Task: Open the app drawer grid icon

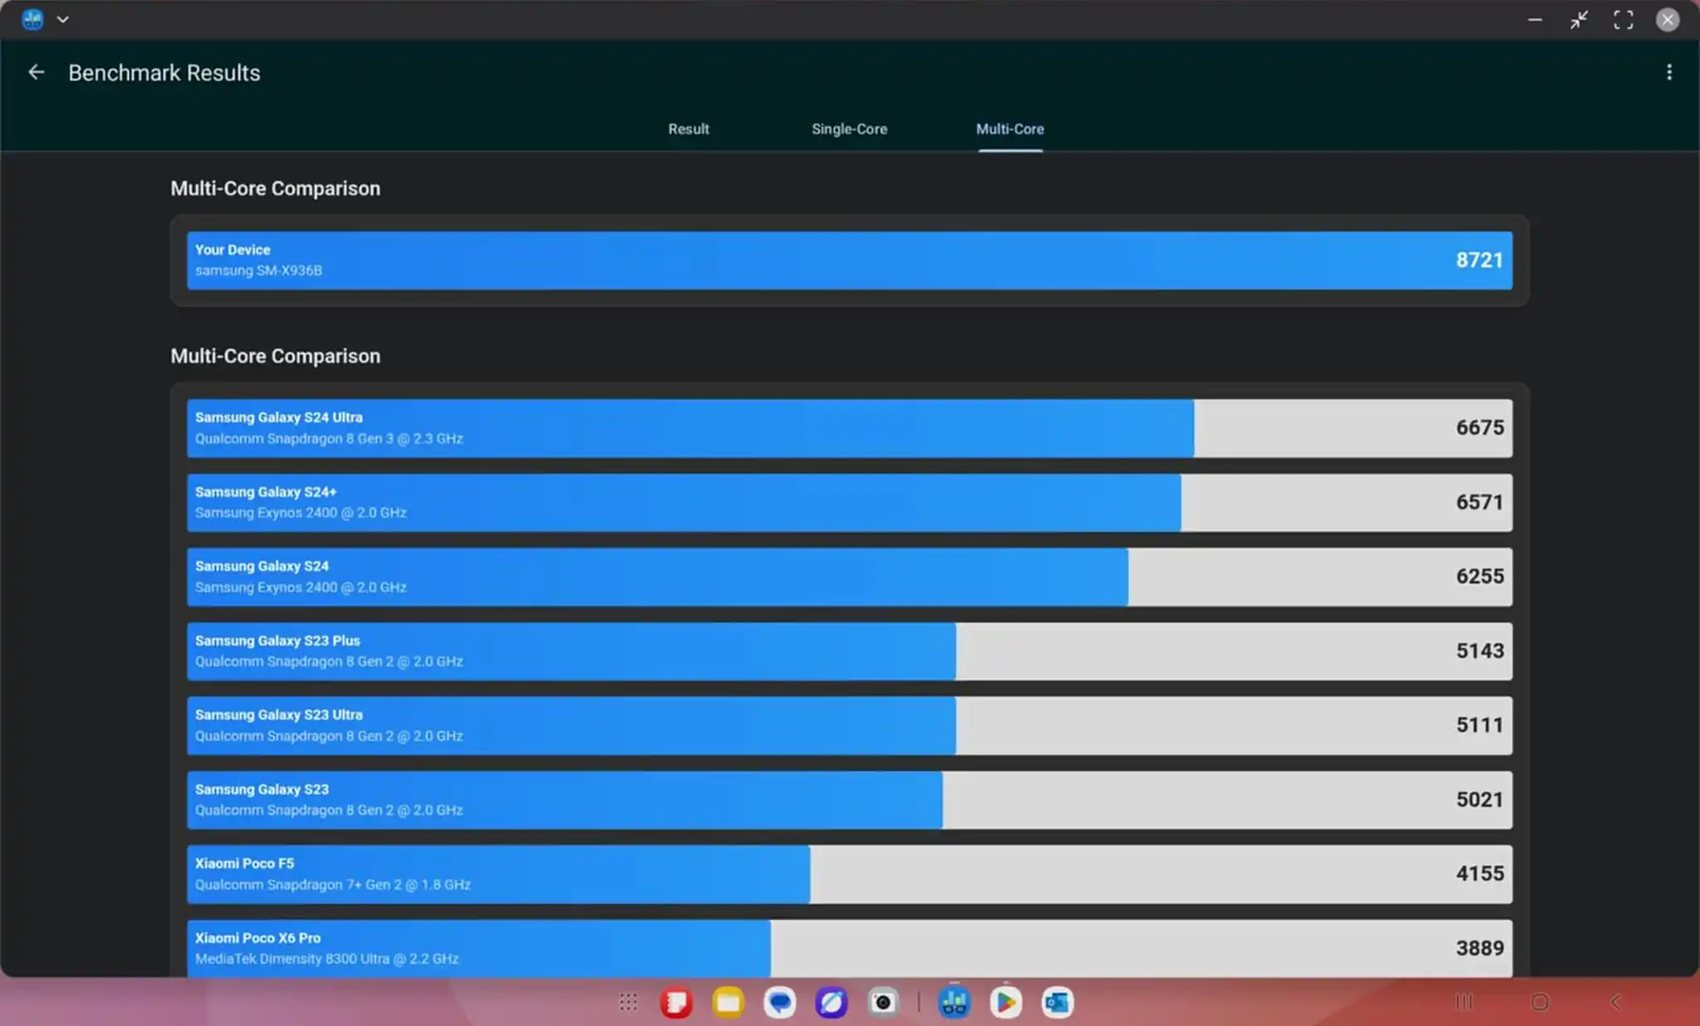Action: (628, 1003)
